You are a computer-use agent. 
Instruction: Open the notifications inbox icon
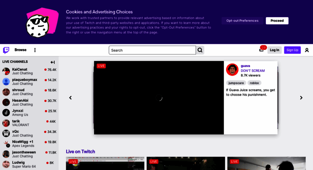point(261,50)
